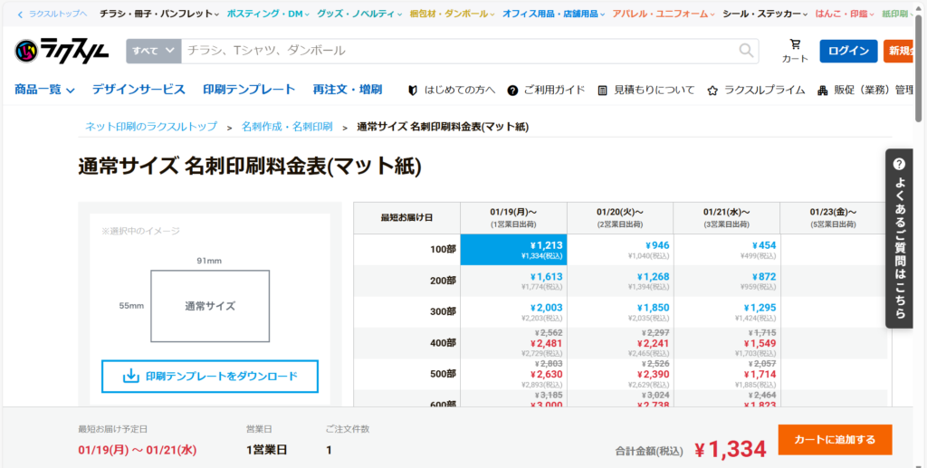This screenshot has width=927, height=468.
Task: Open ご利用ガイド question mark icon
Action: tap(512, 91)
